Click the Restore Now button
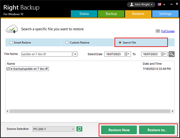The width and height of the screenshot is (180, 138). coord(119,130)
